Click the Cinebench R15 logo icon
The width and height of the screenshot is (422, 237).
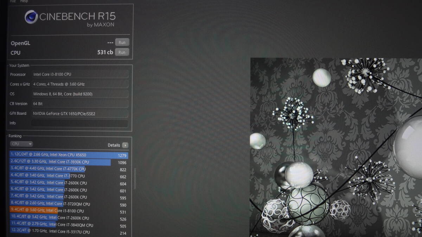(31, 17)
